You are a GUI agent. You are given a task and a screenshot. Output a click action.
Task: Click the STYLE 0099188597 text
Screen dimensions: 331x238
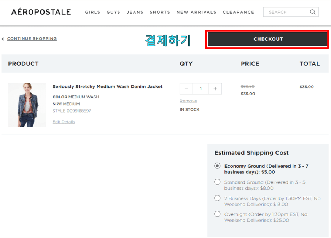pos(72,111)
